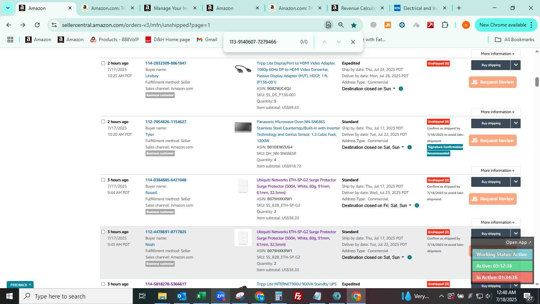
Task: Click the red arrow extension icon
Action: pyautogui.click(x=430, y=25)
